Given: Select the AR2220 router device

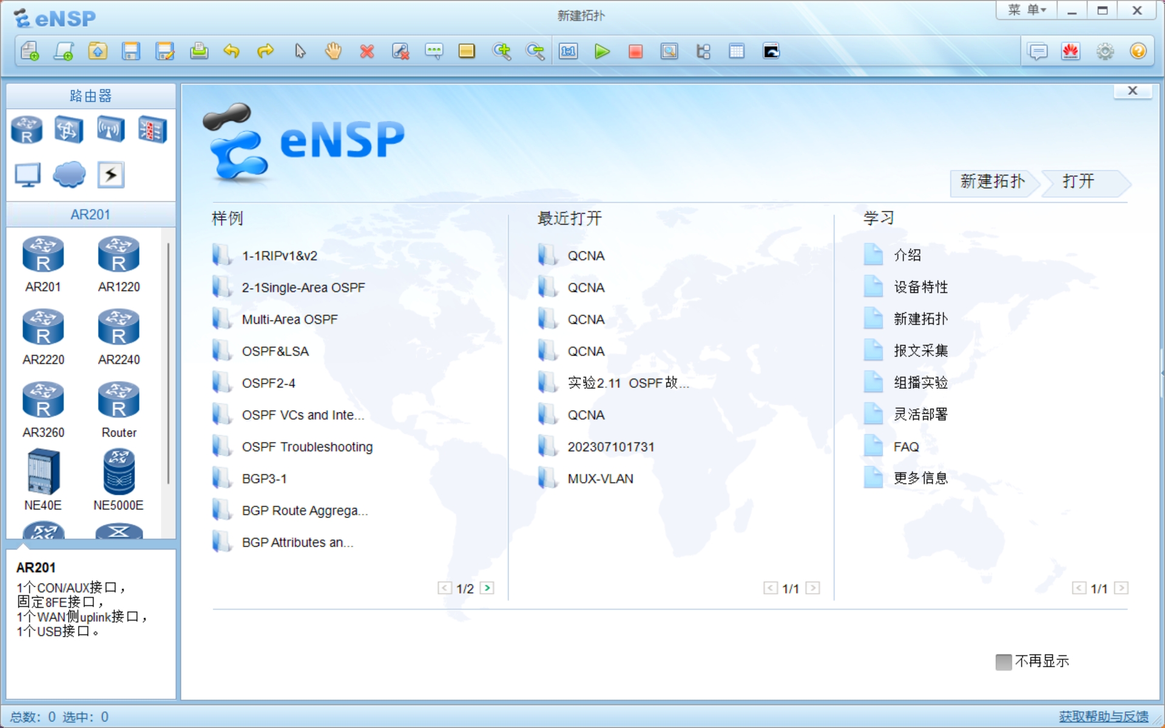Looking at the screenshot, I should [x=43, y=337].
